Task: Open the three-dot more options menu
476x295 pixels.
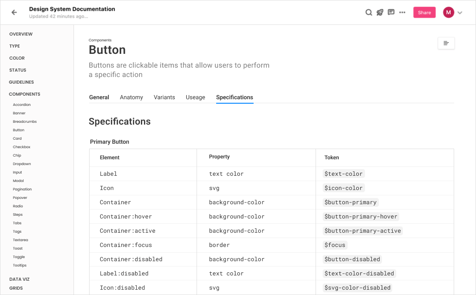Action: coord(402,12)
